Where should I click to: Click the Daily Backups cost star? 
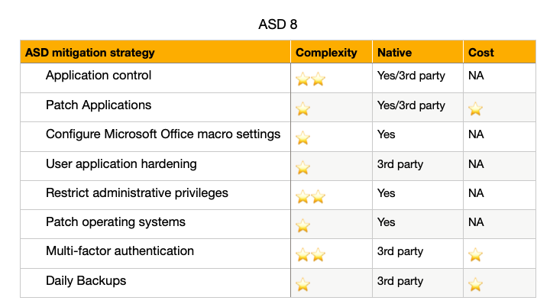click(x=476, y=284)
